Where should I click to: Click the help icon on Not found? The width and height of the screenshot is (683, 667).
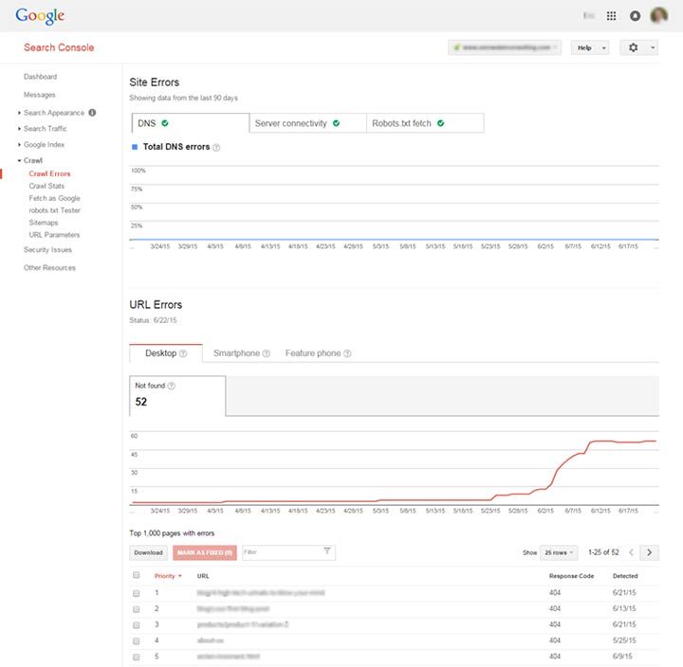click(x=171, y=386)
